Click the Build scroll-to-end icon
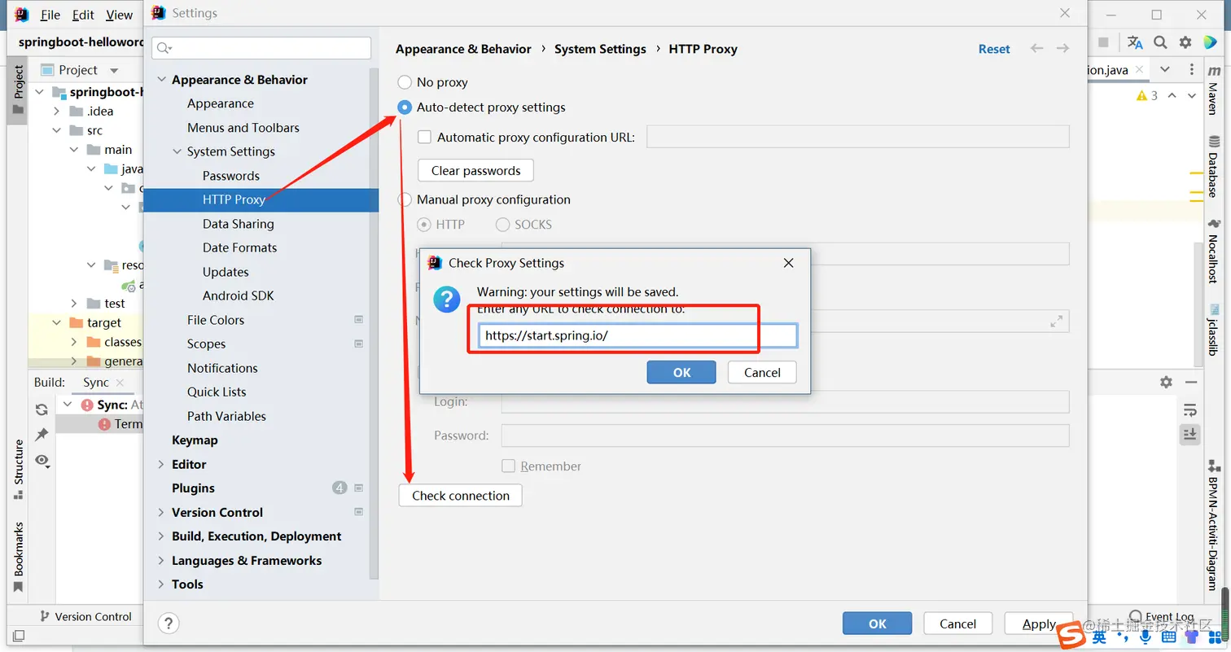 (1189, 435)
